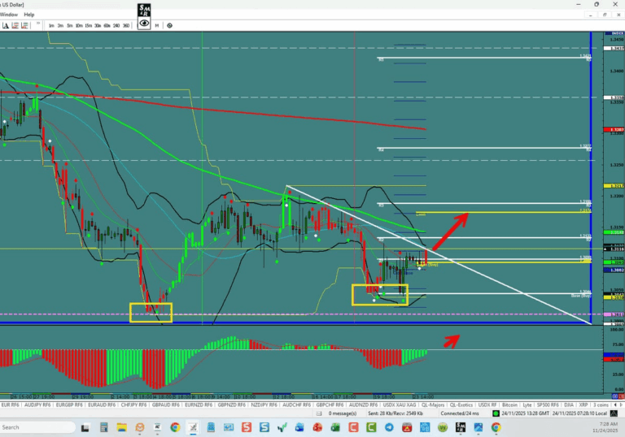The height and width of the screenshot is (437, 625).
Task: Open the red 'S' app on taskbar
Action: click(247, 428)
